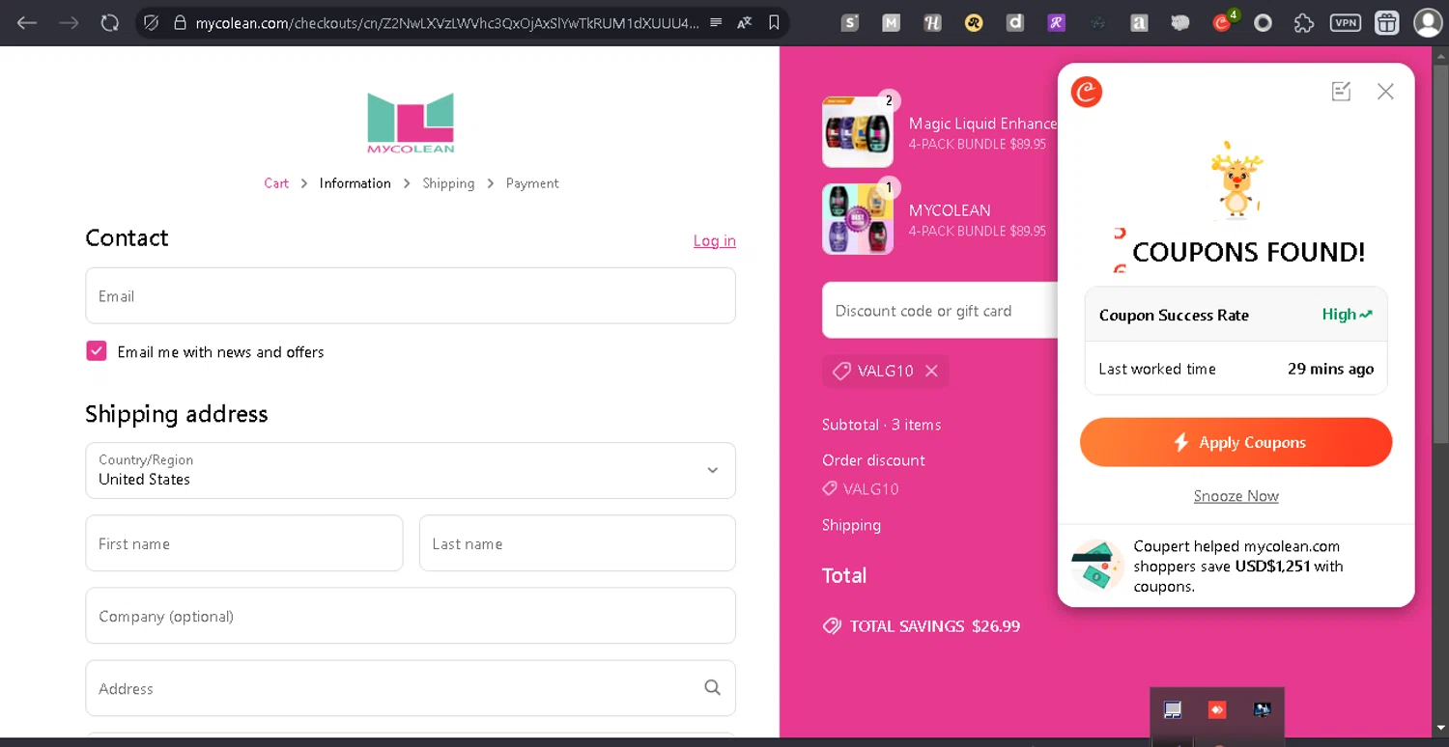The image size is (1449, 747).
Task: Open the 'M' extension icon
Action: click(x=892, y=22)
